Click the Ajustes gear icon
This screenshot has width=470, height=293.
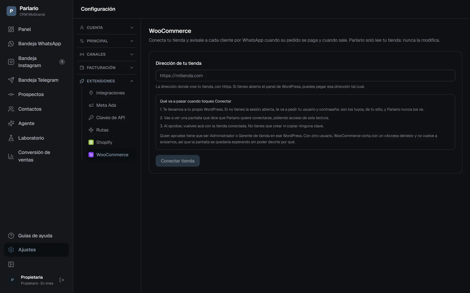[11, 250]
